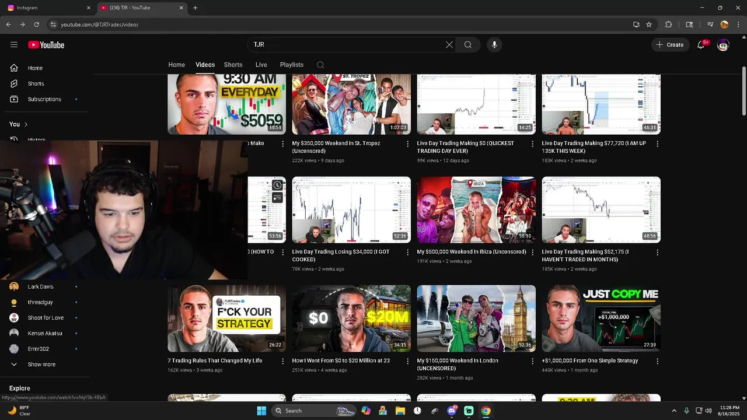Open Chrome extensions puzzle icon
This screenshot has width=747, height=420.
click(x=669, y=24)
